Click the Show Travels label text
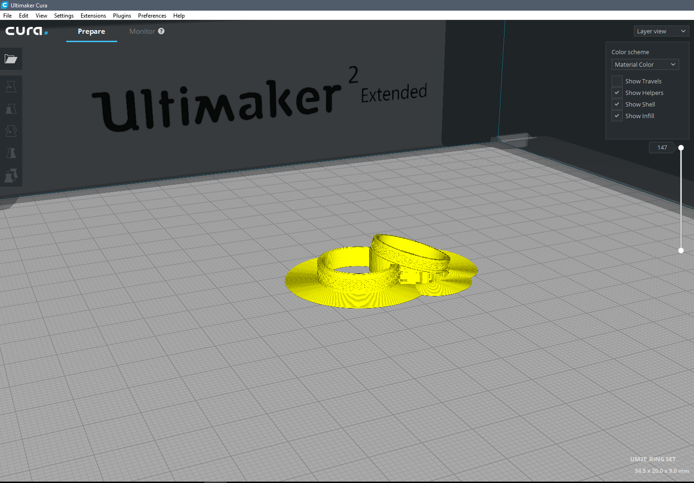 click(x=643, y=81)
